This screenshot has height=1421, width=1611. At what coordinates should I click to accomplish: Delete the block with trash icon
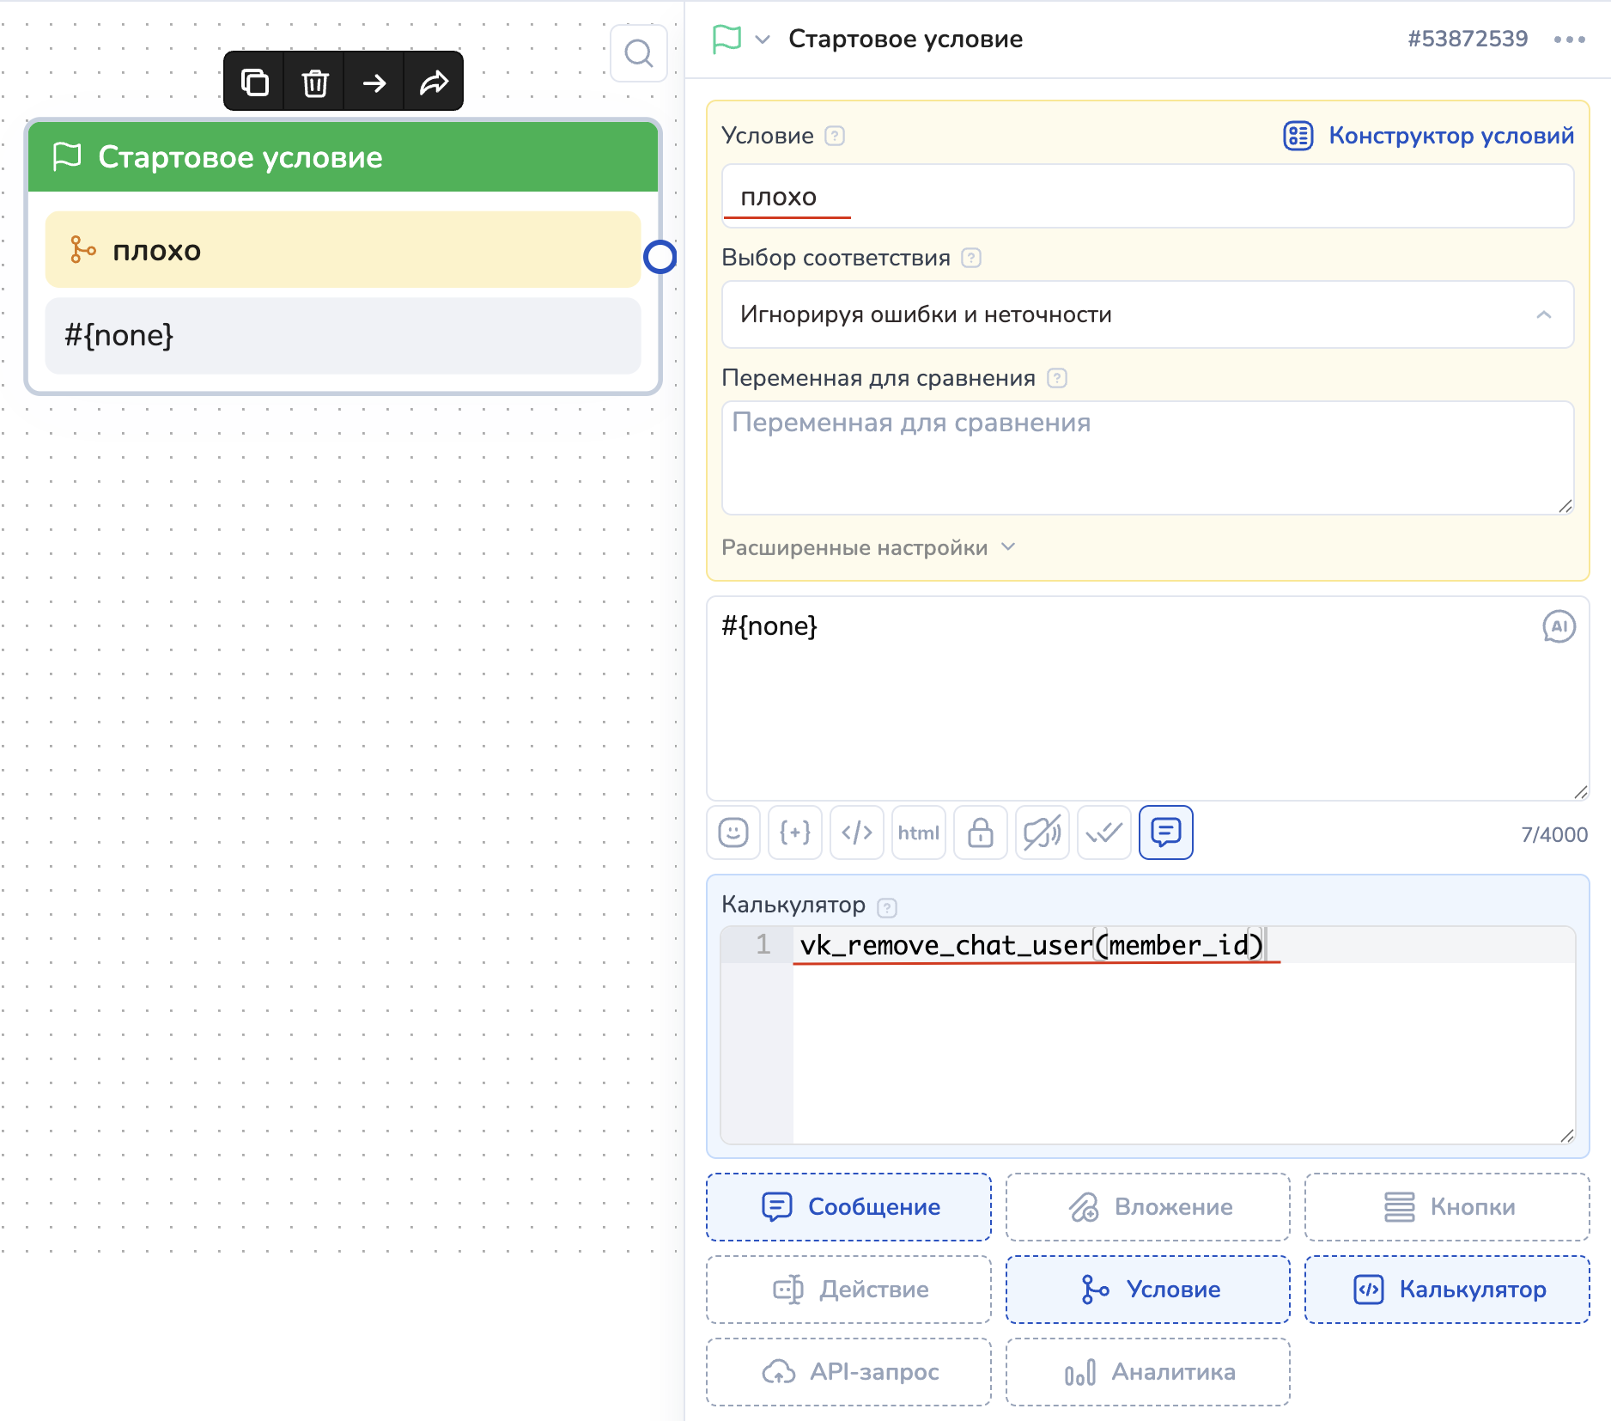click(315, 82)
